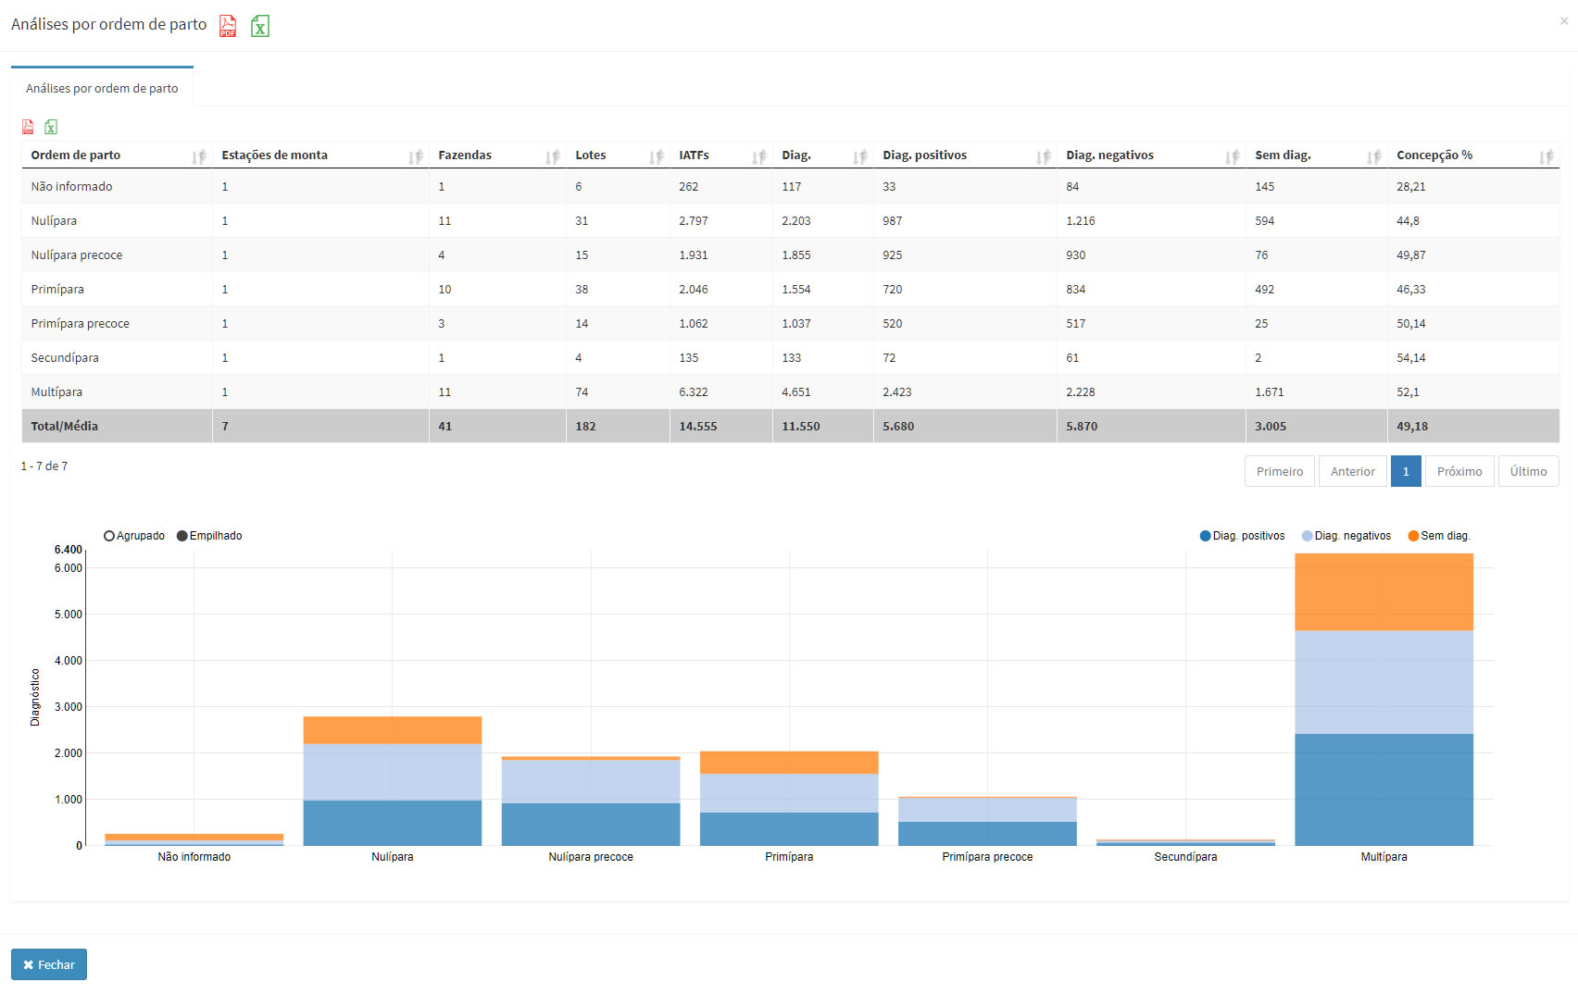This screenshot has height=994, width=1578.
Task: Click the Total/Média row label
Action: [64, 426]
